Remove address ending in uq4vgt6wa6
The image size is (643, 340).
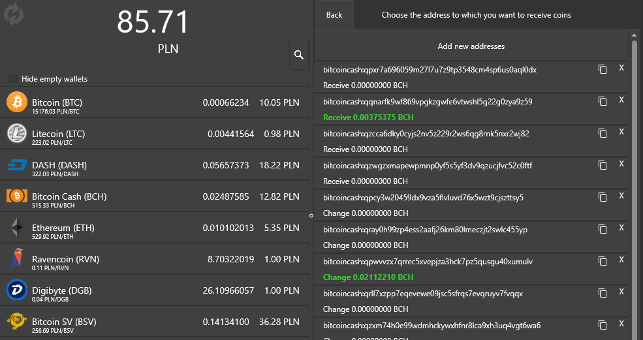point(621,324)
